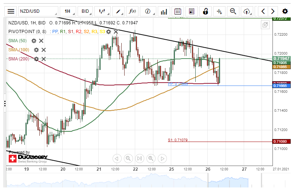Activate the crosshair cursor tool

click(219, 11)
